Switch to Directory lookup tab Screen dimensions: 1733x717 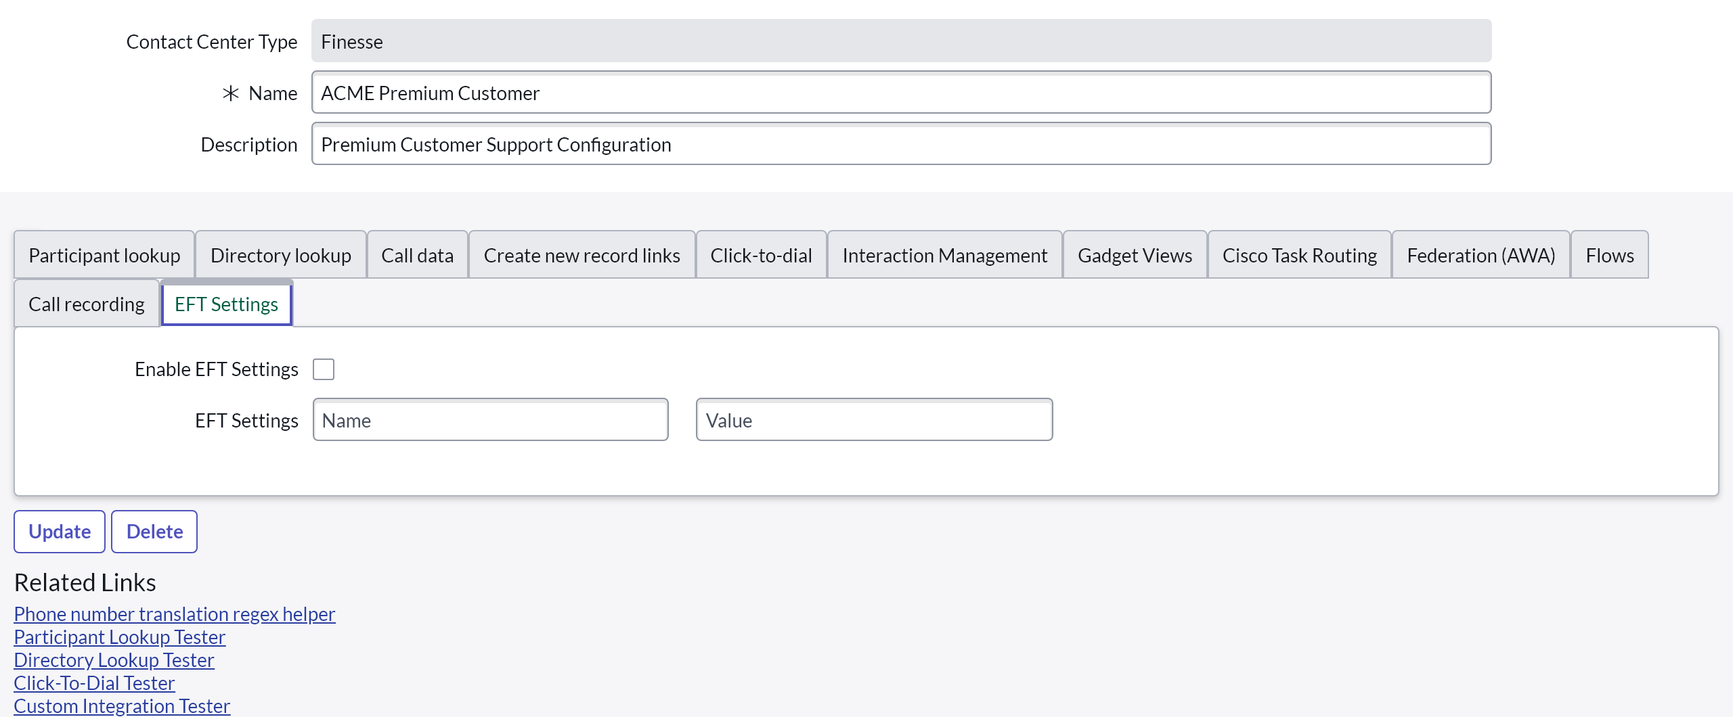click(281, 255)
